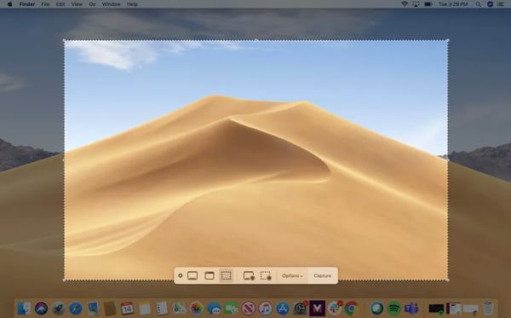Click the right-edge middle selection handle
511x318 pixels.
click(448, 160)
